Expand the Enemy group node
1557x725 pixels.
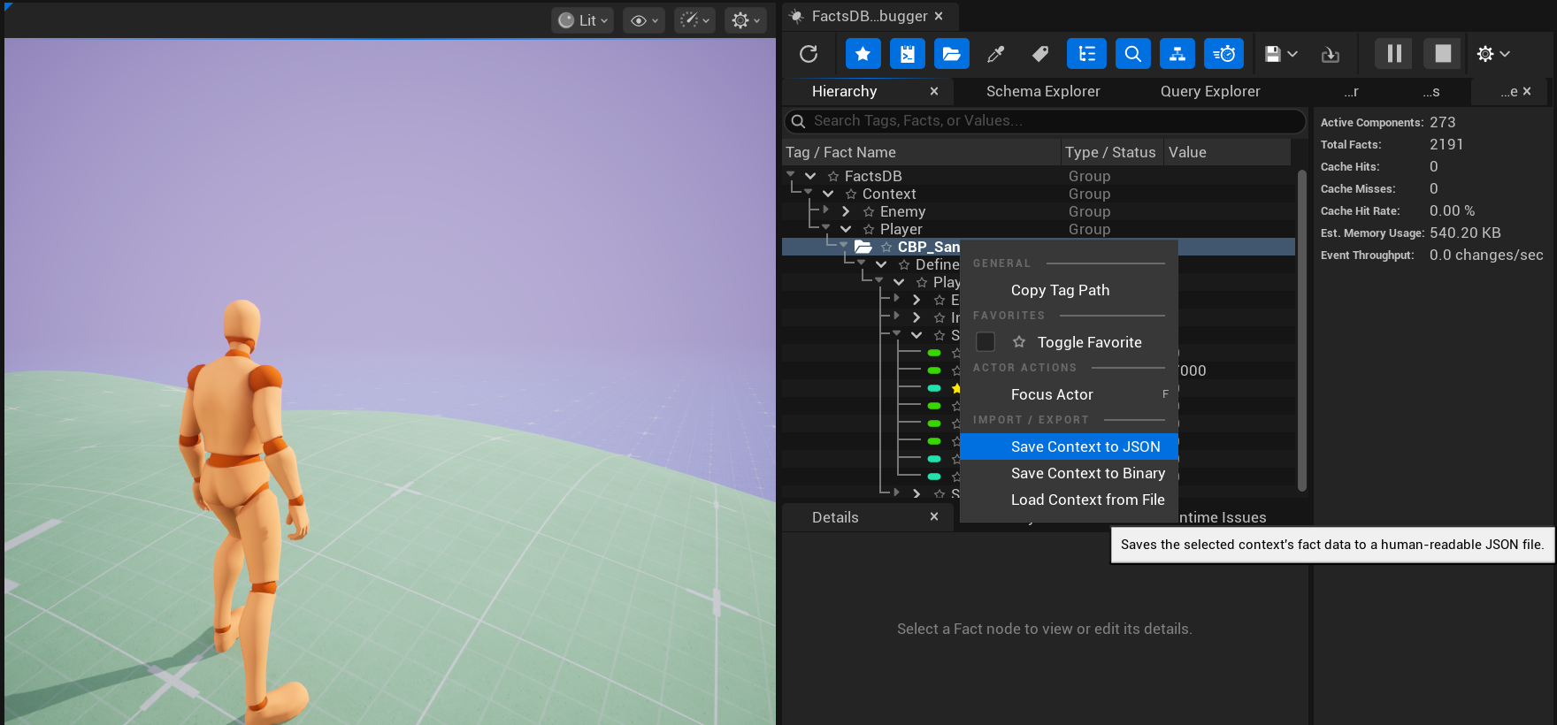coord(846,211)
